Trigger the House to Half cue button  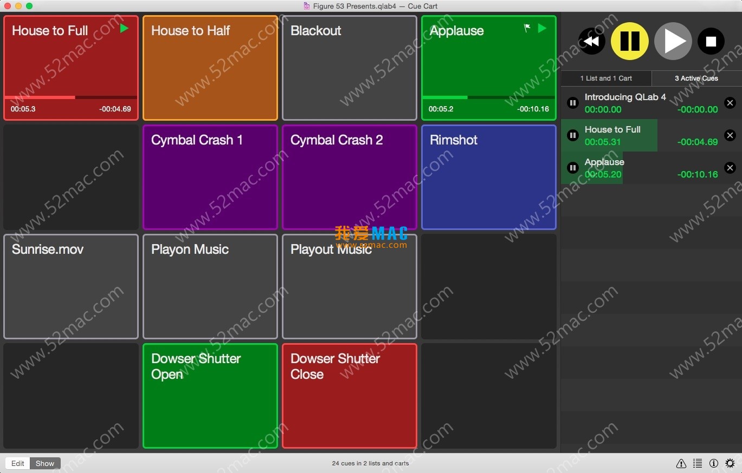(210, 68)
